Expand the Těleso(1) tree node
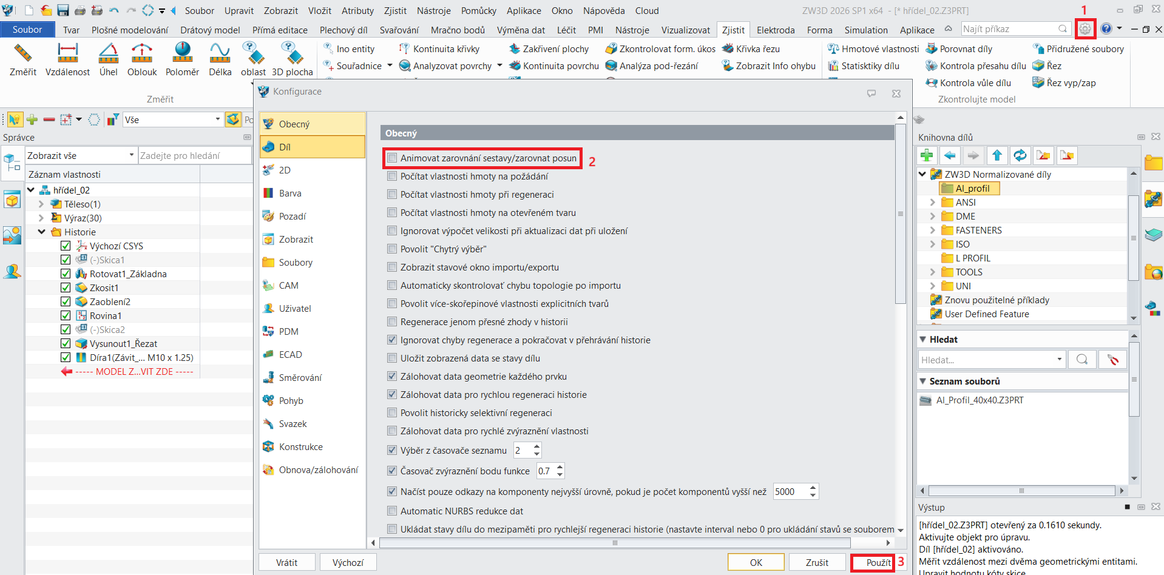The height and width of the screenshot is (575, 1164). click(41, 204)
